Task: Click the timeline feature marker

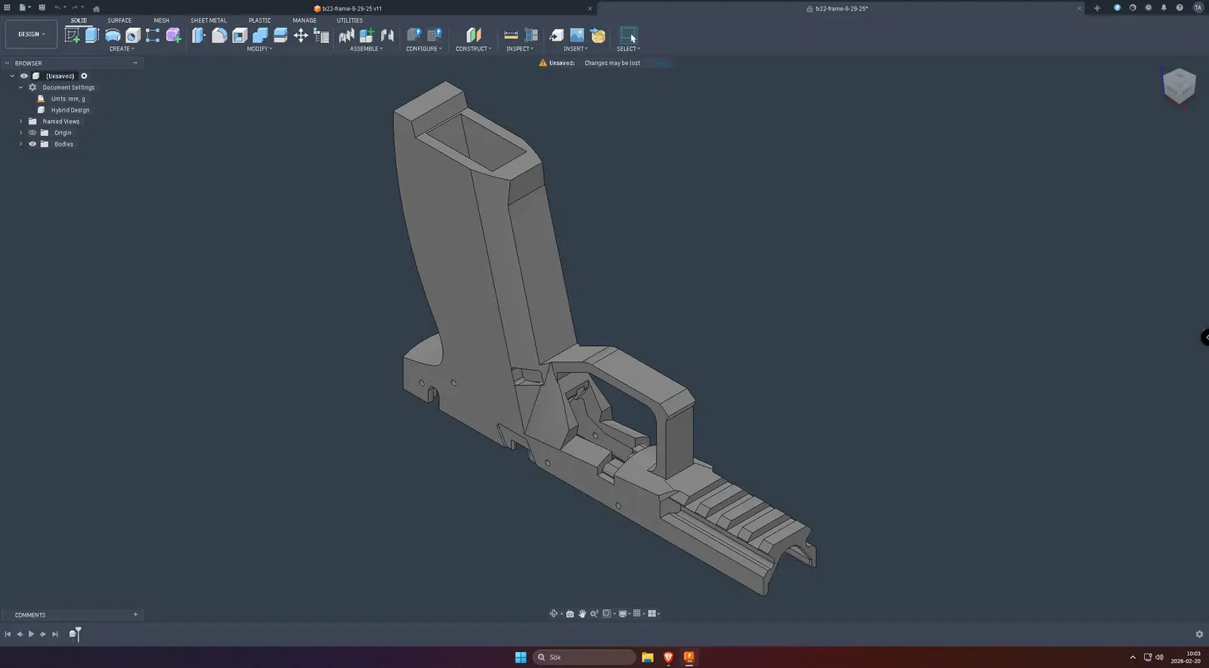Action: coord(73,634)
